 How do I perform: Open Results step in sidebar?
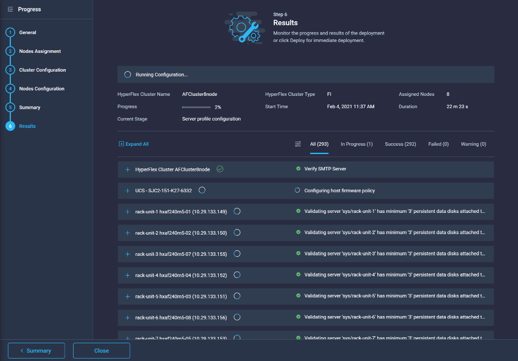[x=28, y=126]
